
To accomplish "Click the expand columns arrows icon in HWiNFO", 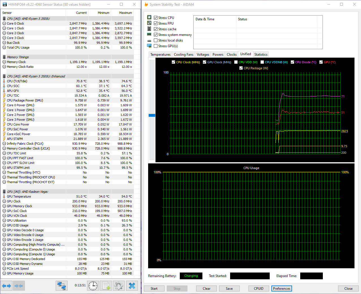I will point(7,286).
